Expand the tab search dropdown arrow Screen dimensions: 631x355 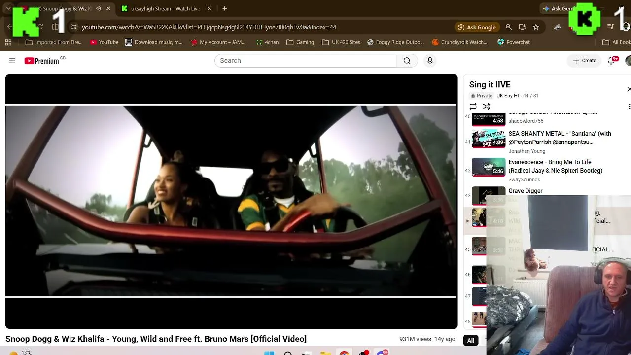click(x=8, y=9)
